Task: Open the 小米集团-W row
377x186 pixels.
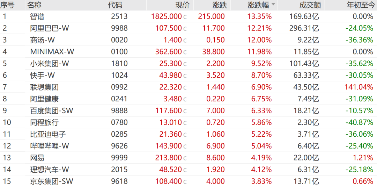Action: click(188, 64)
